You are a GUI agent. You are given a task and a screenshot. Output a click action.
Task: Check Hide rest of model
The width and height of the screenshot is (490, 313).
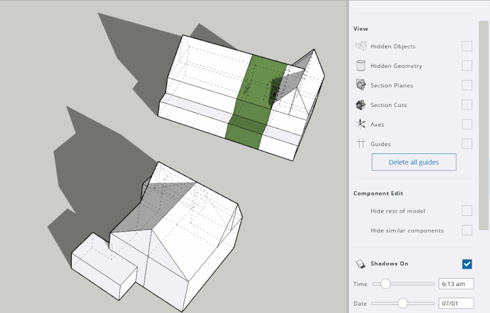467,211
